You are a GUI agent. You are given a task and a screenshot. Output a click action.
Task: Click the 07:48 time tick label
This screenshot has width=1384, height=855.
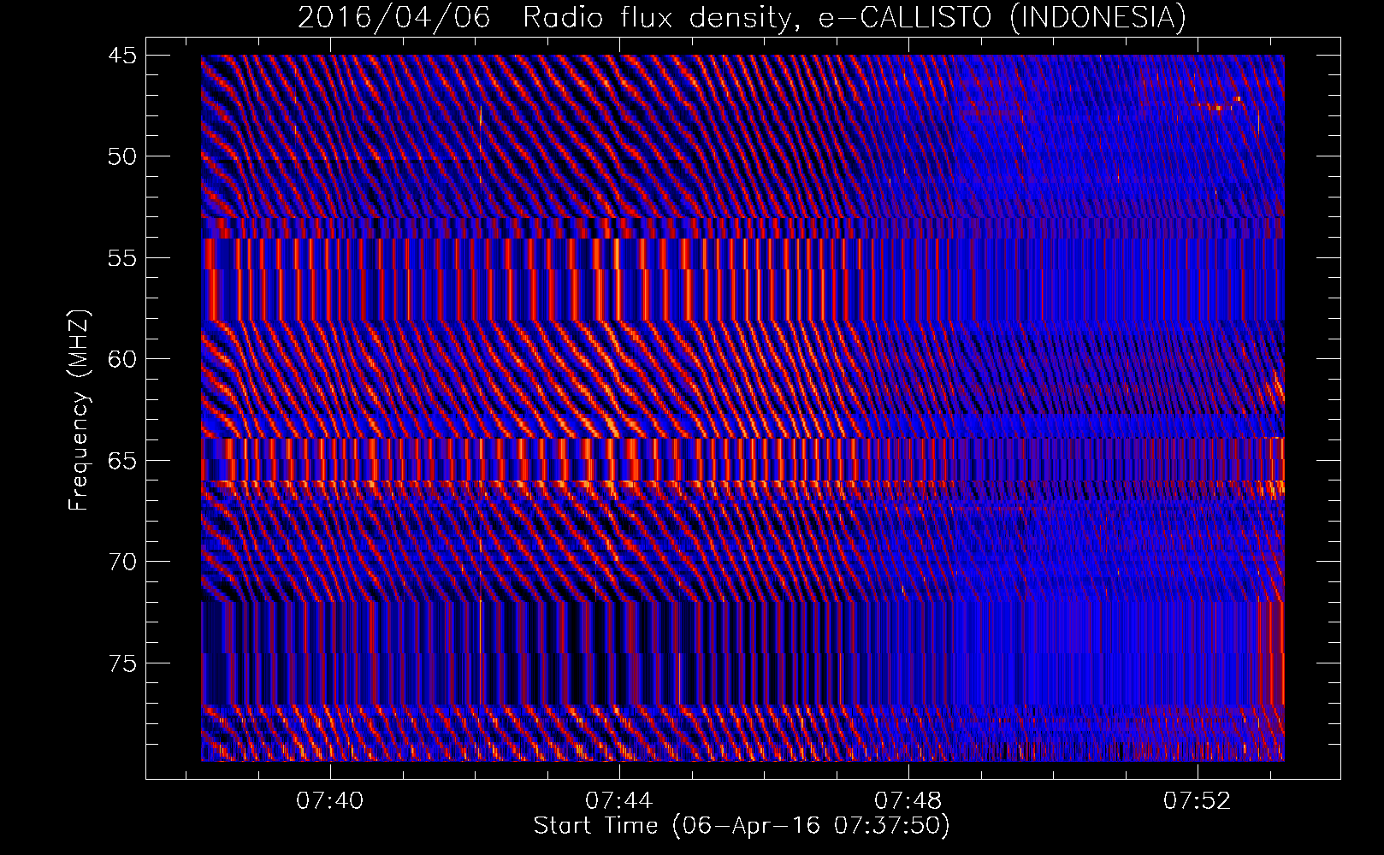point(908,801)
